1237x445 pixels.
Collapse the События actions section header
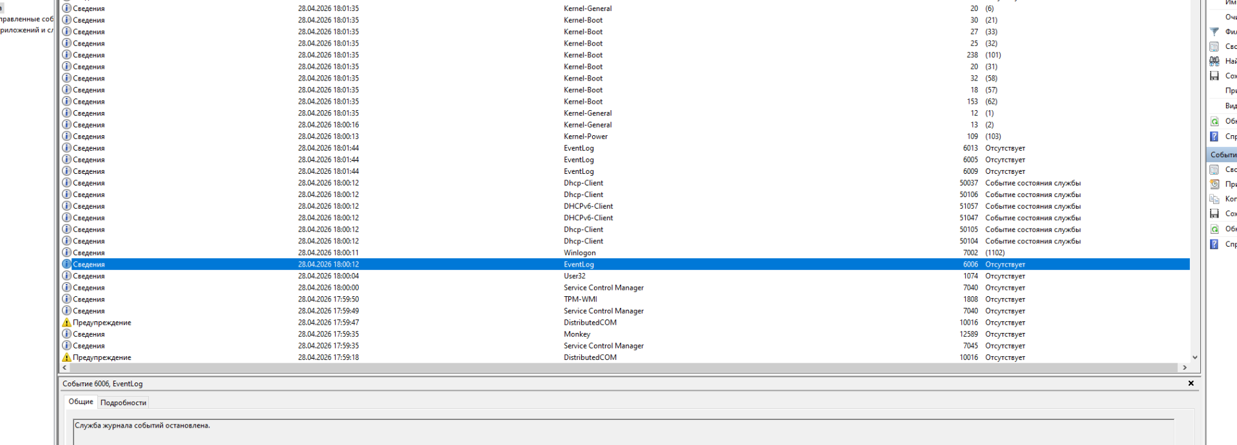[1222, 155]
